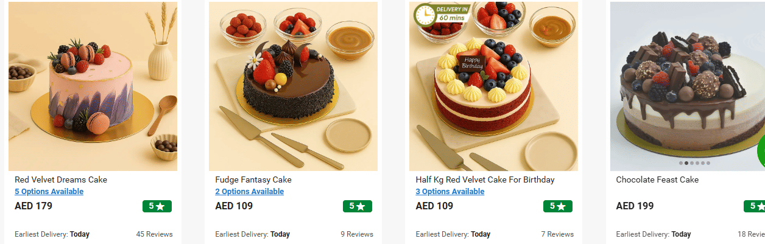Open the Red Velvet Dreams Cake image
The image size is (765, 244).
93,86
